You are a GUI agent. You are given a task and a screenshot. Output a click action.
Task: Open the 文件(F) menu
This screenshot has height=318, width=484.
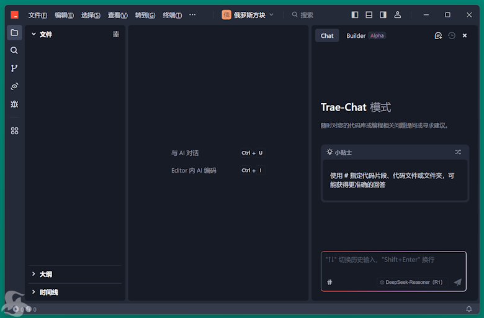coord(38,15)
